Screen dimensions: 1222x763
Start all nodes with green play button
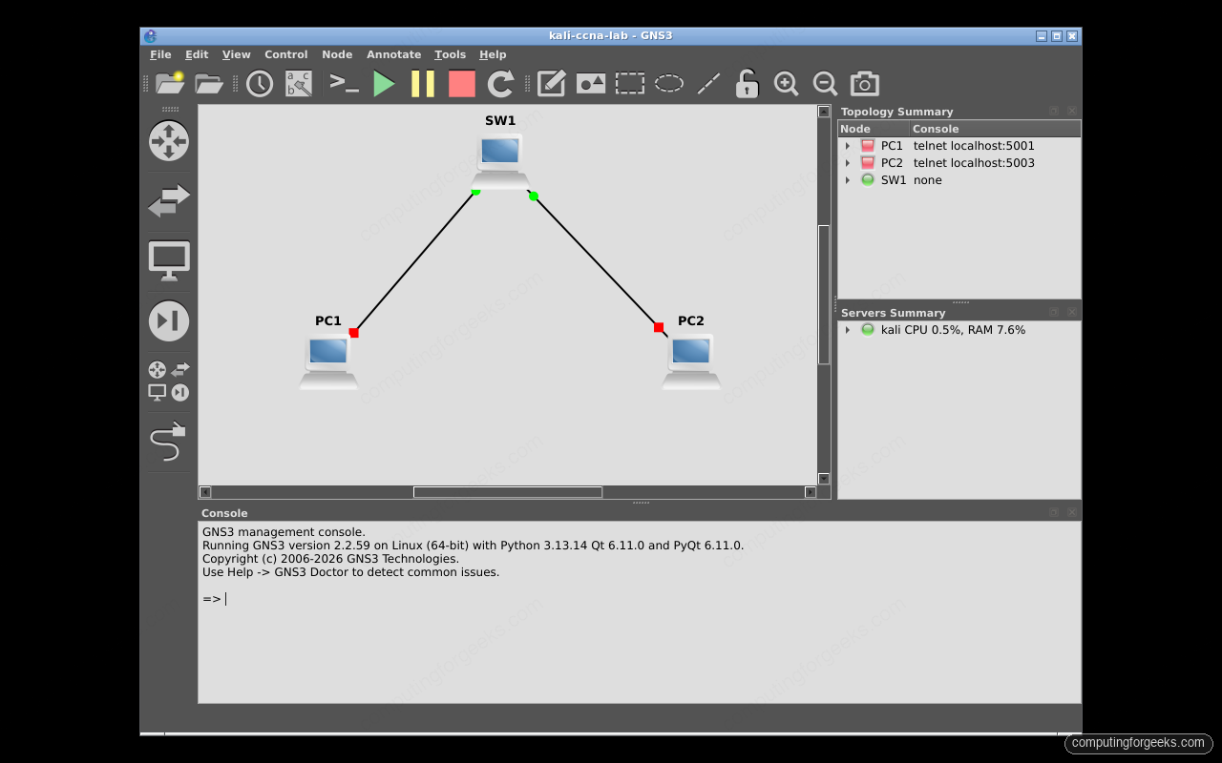click(x=384, y=83)
